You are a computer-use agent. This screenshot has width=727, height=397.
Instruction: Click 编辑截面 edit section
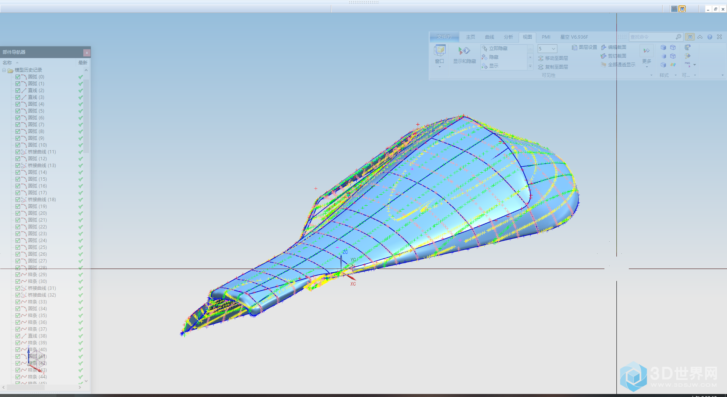pos(613,47)
